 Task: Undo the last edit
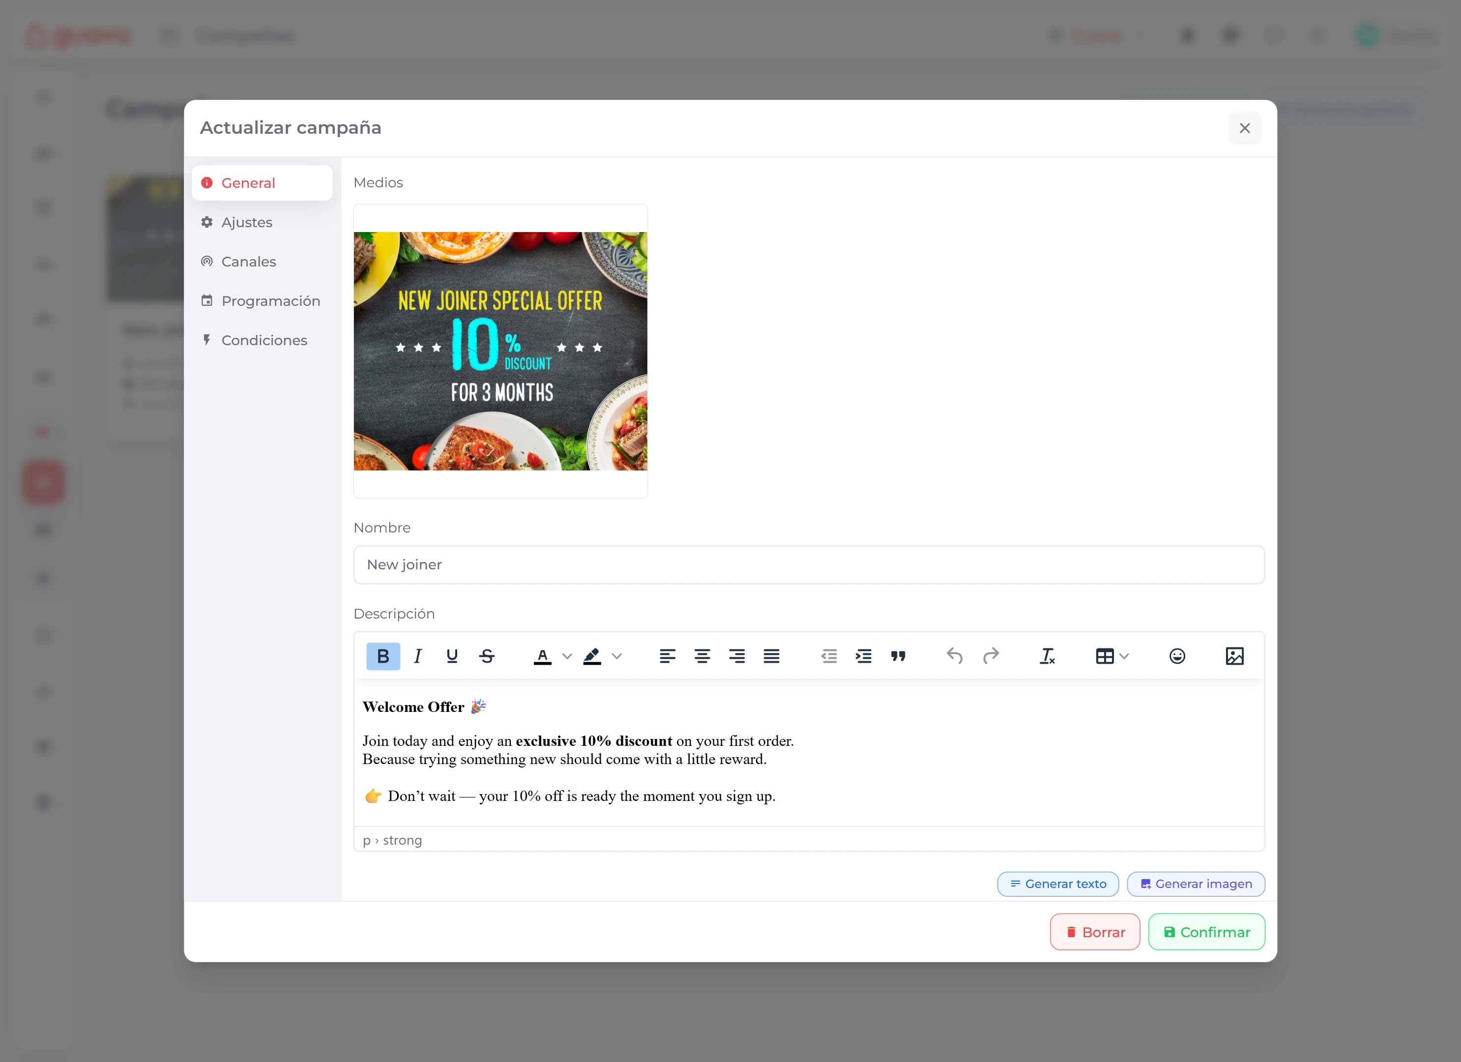coord(955,656)
